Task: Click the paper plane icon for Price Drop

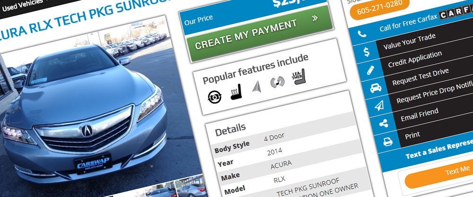Action: click(x=379, y=105)
